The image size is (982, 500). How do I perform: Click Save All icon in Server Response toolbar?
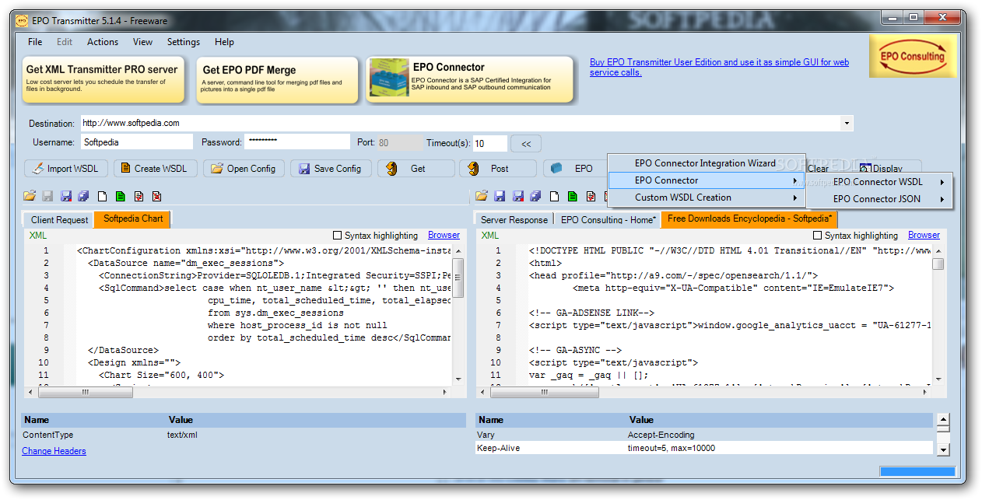pos(535,196)
